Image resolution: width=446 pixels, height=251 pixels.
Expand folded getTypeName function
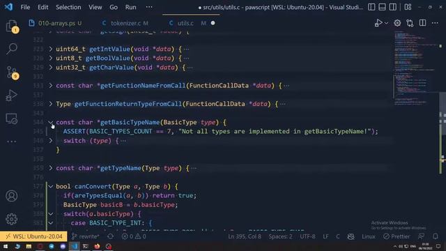click(51, 168)
